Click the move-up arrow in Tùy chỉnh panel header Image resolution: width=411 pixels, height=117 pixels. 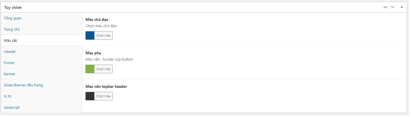pyautogui.click(x=385, y=7)
